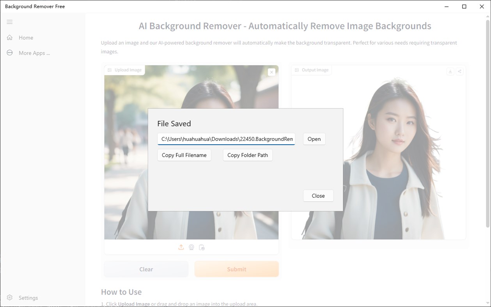The image size is (491, 307).
Task: Download the output image via download icon
Action: pyautogui.click(x=450, y=71)
